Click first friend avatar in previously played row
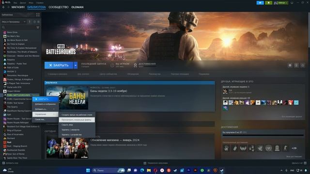Screen dimensions: 310x174 click(225, 102)
